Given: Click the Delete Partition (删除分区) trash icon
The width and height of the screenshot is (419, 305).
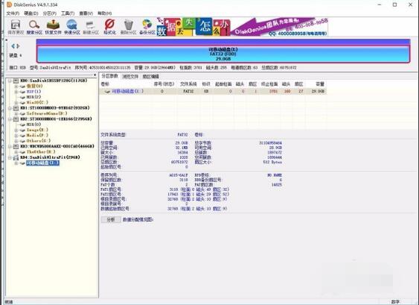Looking at the screenshot, I should (128, 27).
